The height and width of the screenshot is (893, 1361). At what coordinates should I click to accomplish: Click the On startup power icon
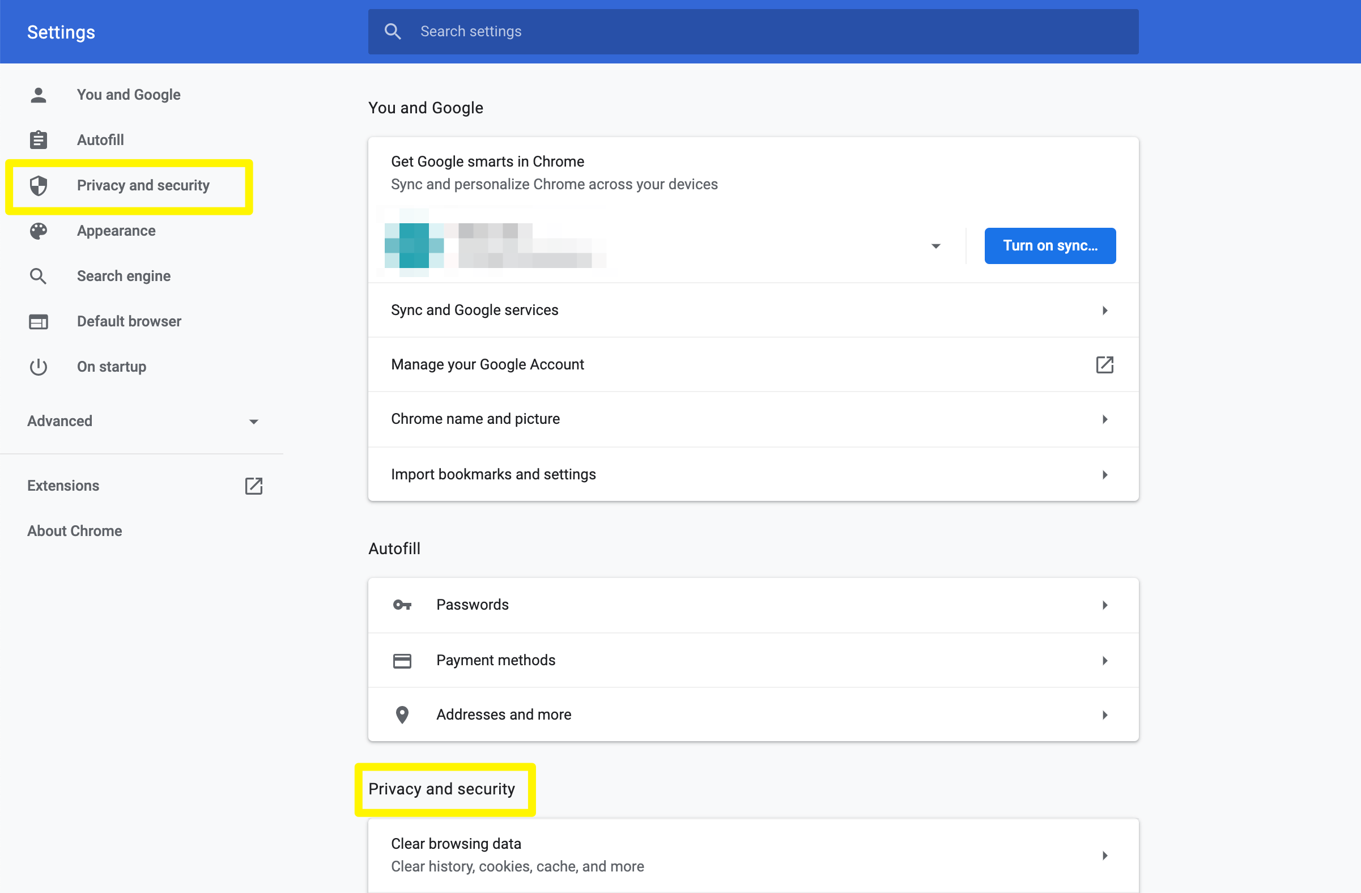38,366
